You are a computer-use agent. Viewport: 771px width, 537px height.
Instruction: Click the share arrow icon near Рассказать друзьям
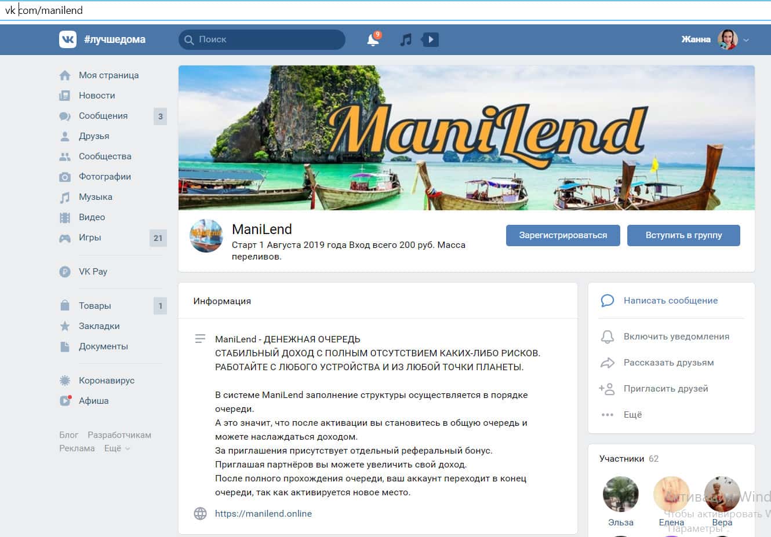pyautogui.click(x=607, y=363)
